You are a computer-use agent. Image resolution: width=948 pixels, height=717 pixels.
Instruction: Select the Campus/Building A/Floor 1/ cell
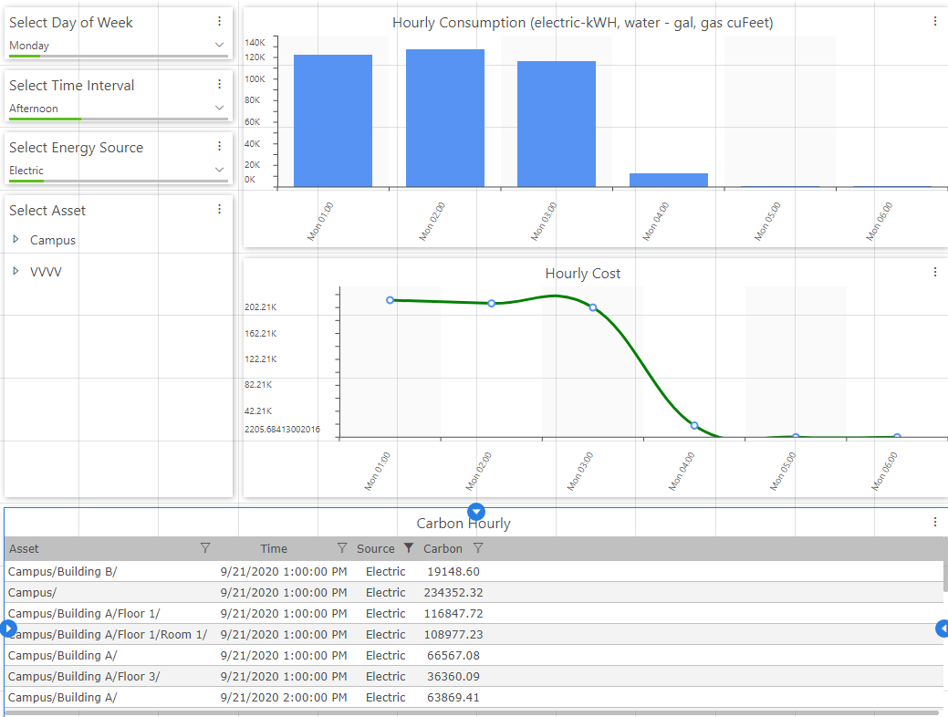click(x=84, y=614)
